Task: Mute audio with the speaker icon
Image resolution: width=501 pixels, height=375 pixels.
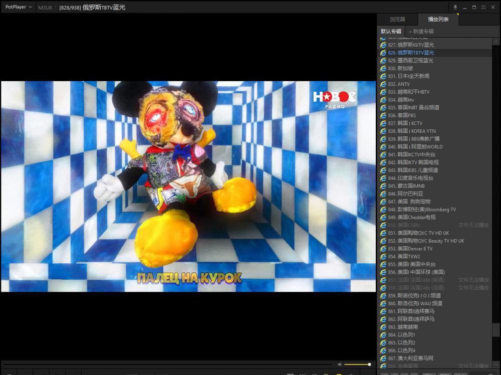Action: coord(340,364)
